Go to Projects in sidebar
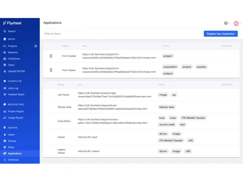243x182 pixels. (13, 46)
